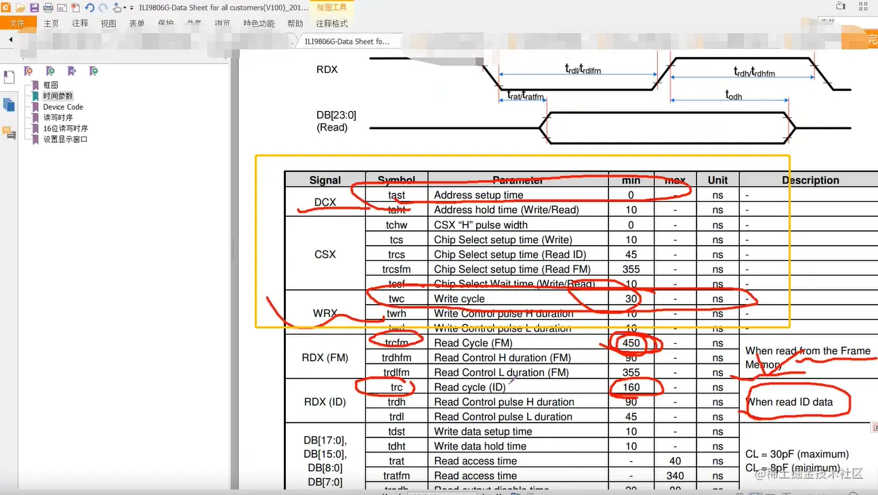
Task: Click the 'CL = 30pF (maximum)' description text
Action: point(797,454)
